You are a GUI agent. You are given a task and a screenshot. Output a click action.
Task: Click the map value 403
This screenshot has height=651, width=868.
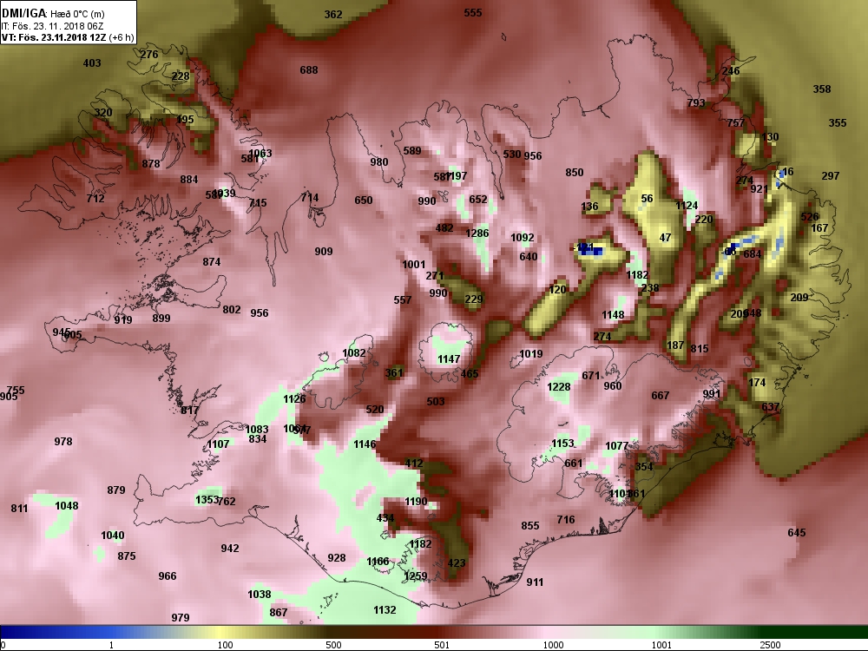coord(92,63)
